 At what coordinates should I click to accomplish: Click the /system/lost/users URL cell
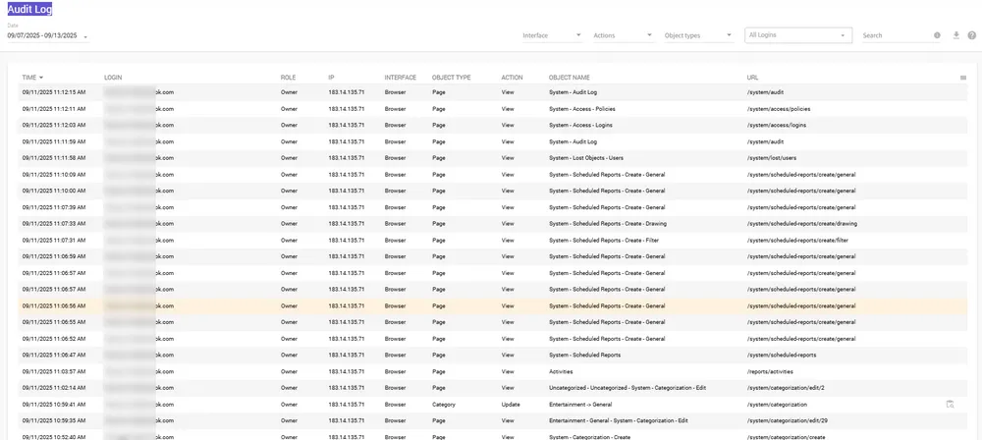coord(773,158)
